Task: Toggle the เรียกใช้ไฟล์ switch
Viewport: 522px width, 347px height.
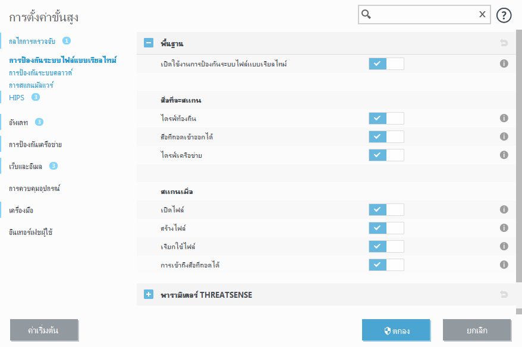Action: 386,246
